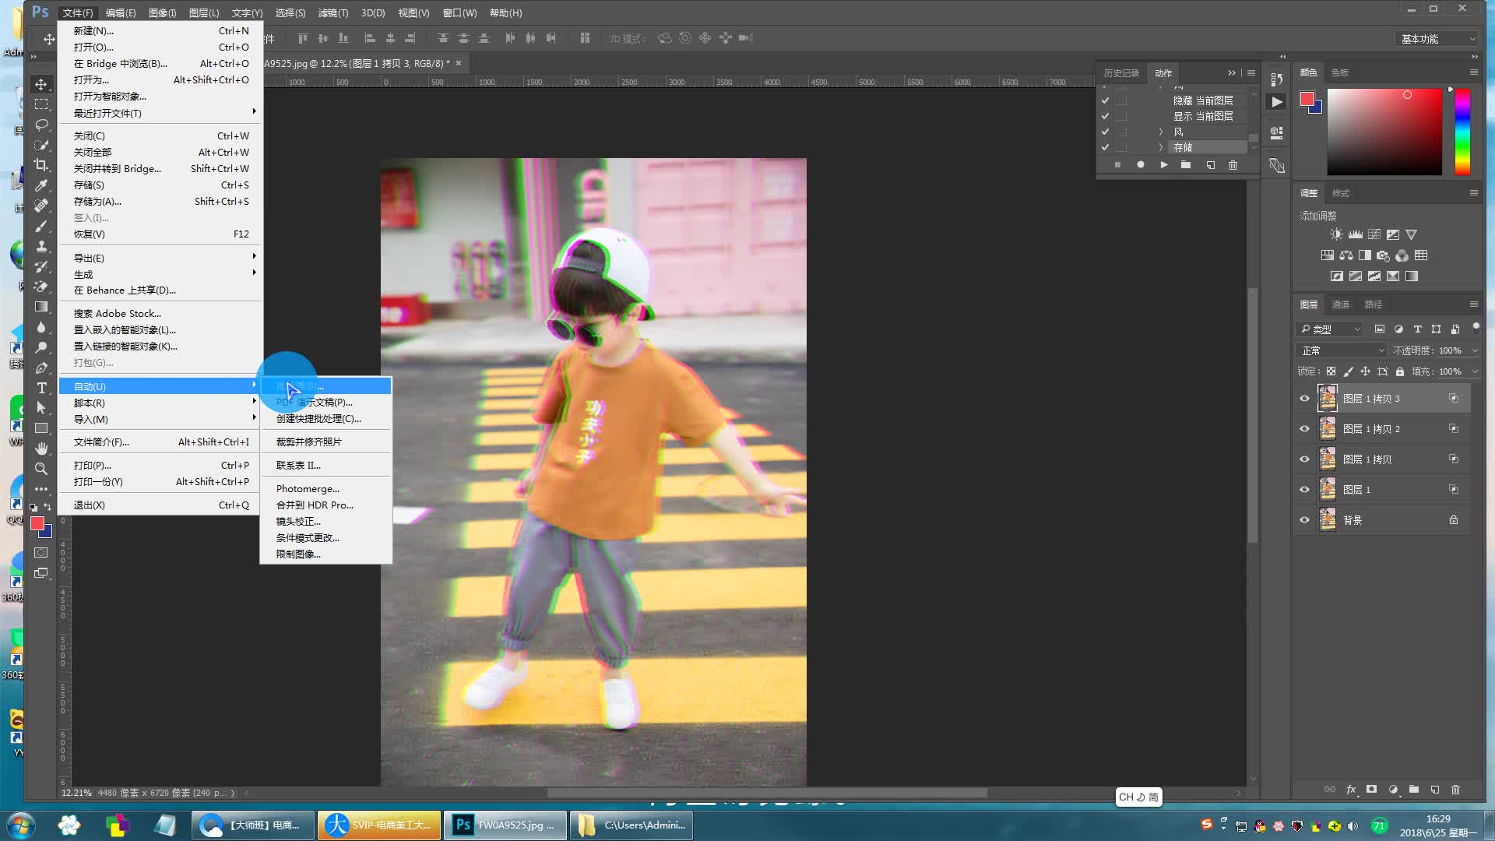The width and height of the screenshot is (1495, 841).
Task: Open a Curves adjustment from the Adjustments panel
Action: click(1374, 234)
